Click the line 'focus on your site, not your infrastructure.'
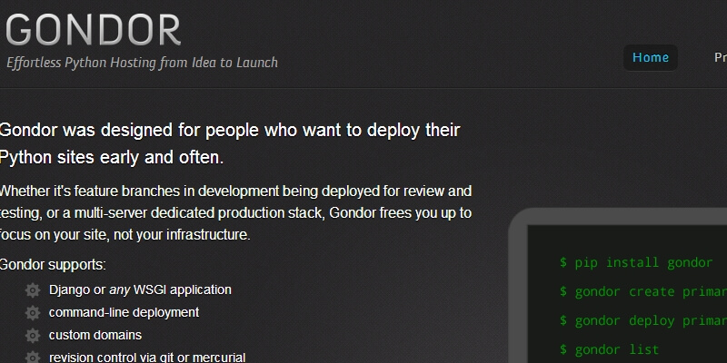 (x=125, y=235)
